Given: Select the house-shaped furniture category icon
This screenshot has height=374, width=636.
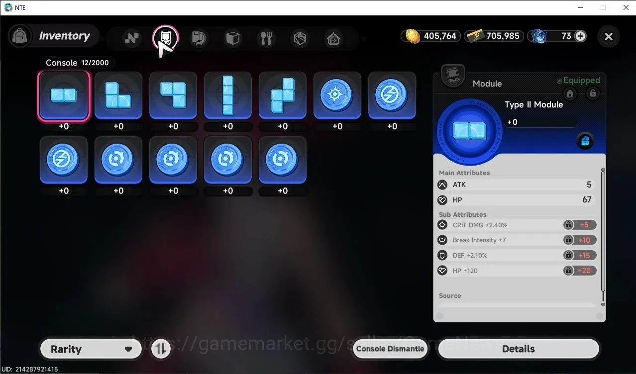Looking at the screenshot, I should point(333,38).
